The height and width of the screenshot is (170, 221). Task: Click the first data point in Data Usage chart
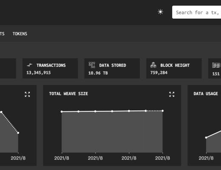[206, 138]
